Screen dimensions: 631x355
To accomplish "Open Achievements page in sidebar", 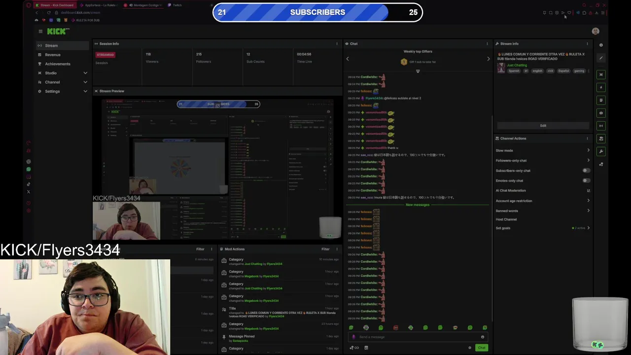I will pyautogui.click(x=63, y=64).
